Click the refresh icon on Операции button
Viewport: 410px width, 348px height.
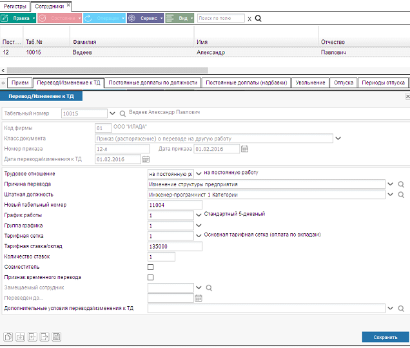click(88, 18)
